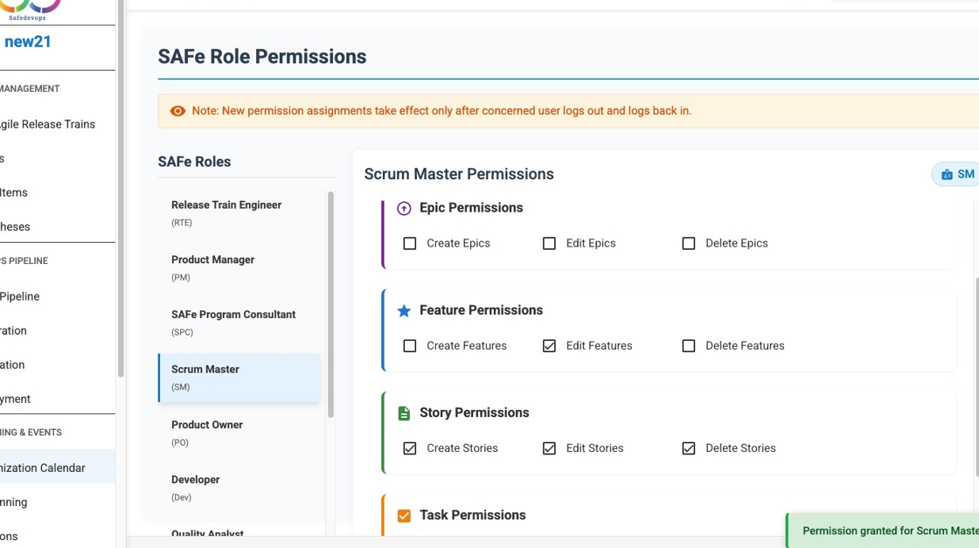Uncheck the Create Stories permission
Viewport: 979px width, 548px height.
click(410, 447)
